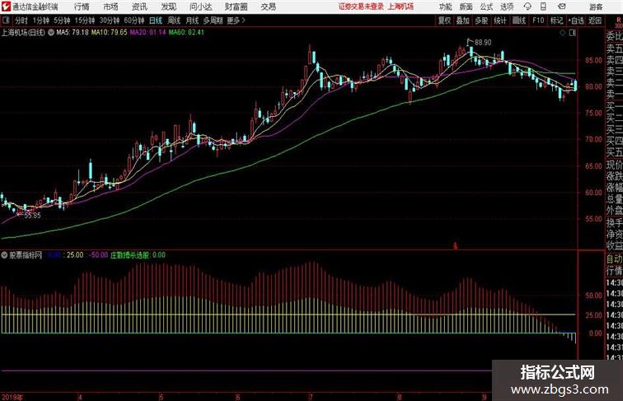The width and height of the screenshot is (623, 401).
Task: Toggle the panel layout icon left of 分时
Action: (x=6, y=20)
